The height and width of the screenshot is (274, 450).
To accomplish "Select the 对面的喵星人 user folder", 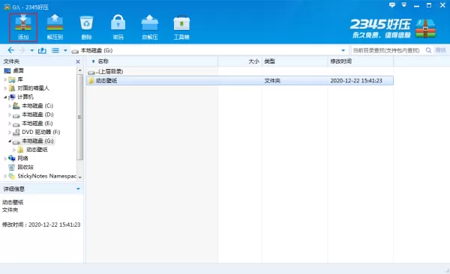I will 33,88.
